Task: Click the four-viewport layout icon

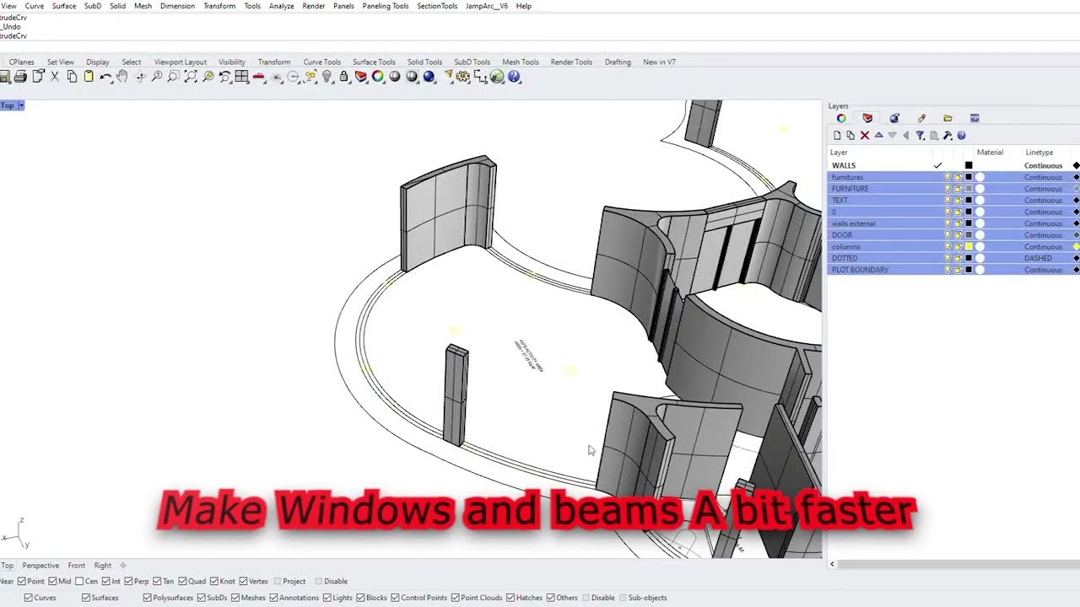Action: (x=241, y=76)
